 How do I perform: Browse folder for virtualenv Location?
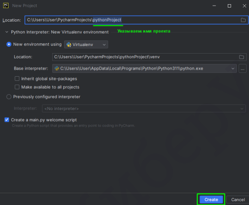pos(241,57)
